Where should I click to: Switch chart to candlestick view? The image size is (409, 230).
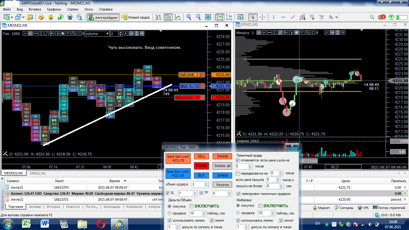click(168, 17)
